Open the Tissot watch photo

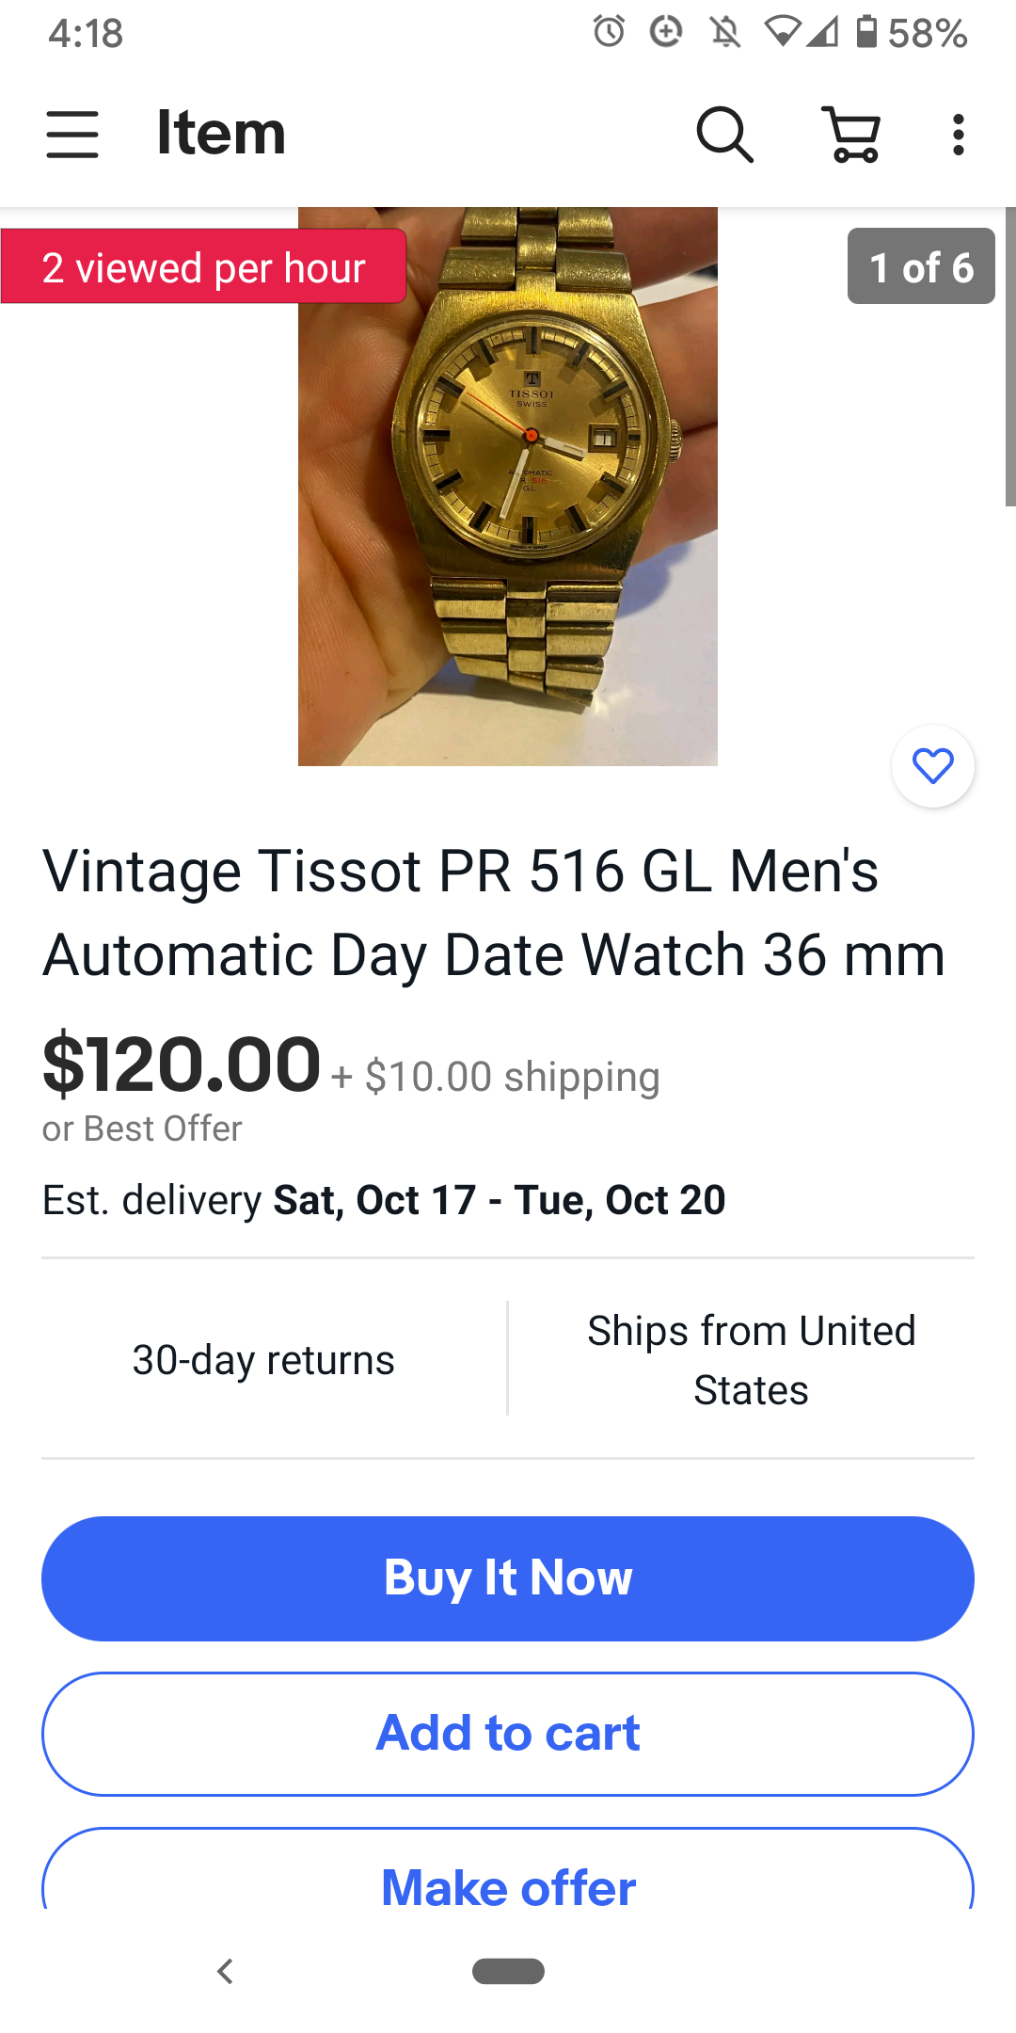(x=508, y=487)
